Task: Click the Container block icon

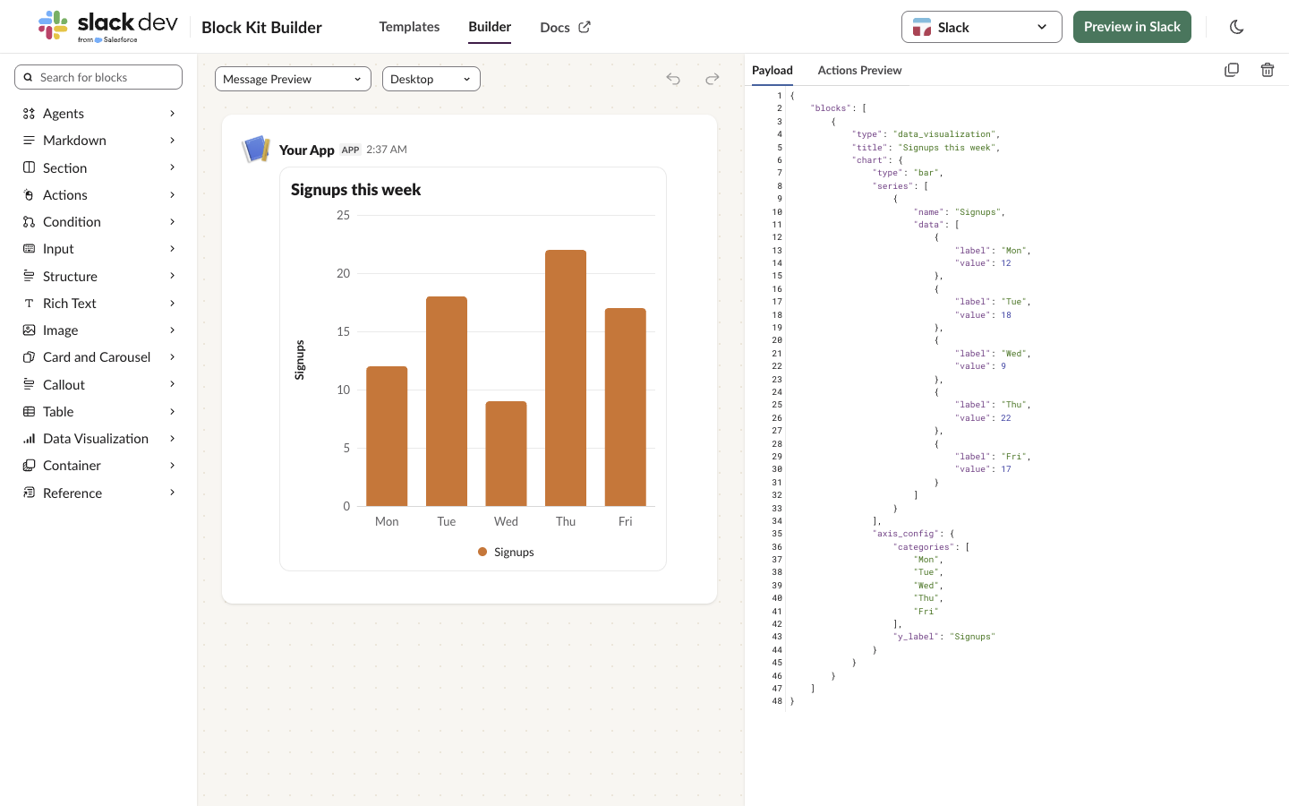Action: tap(29, 466)
